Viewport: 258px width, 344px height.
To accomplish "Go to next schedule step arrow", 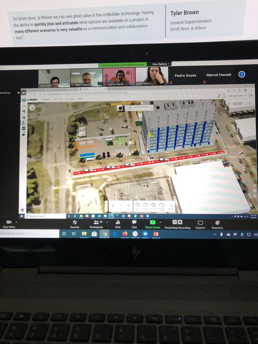I will [x=158, y=107].
